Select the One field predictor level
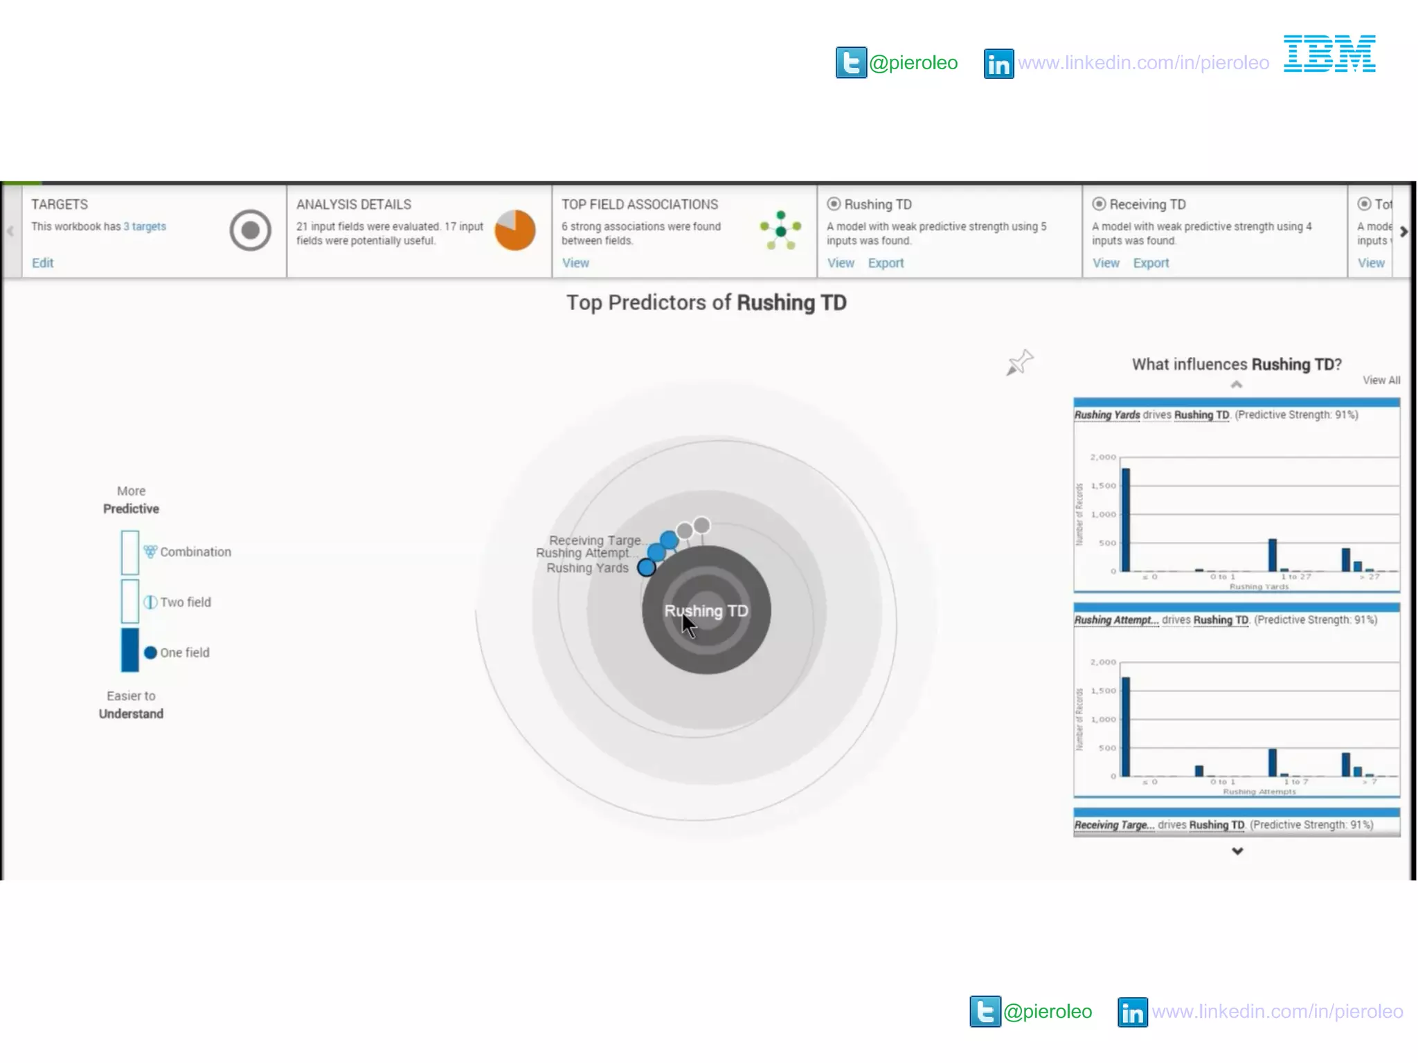This screenshot has width=1418, height=1063. [184, 653]
